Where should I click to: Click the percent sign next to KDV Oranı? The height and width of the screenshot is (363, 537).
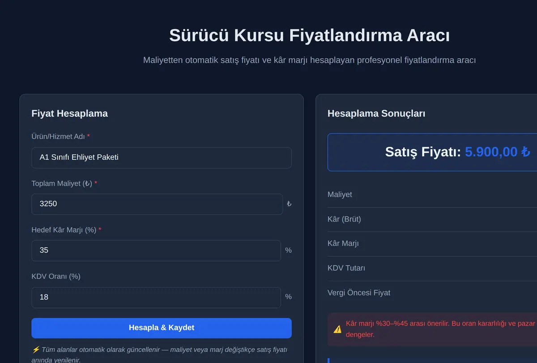click(288, 297)
